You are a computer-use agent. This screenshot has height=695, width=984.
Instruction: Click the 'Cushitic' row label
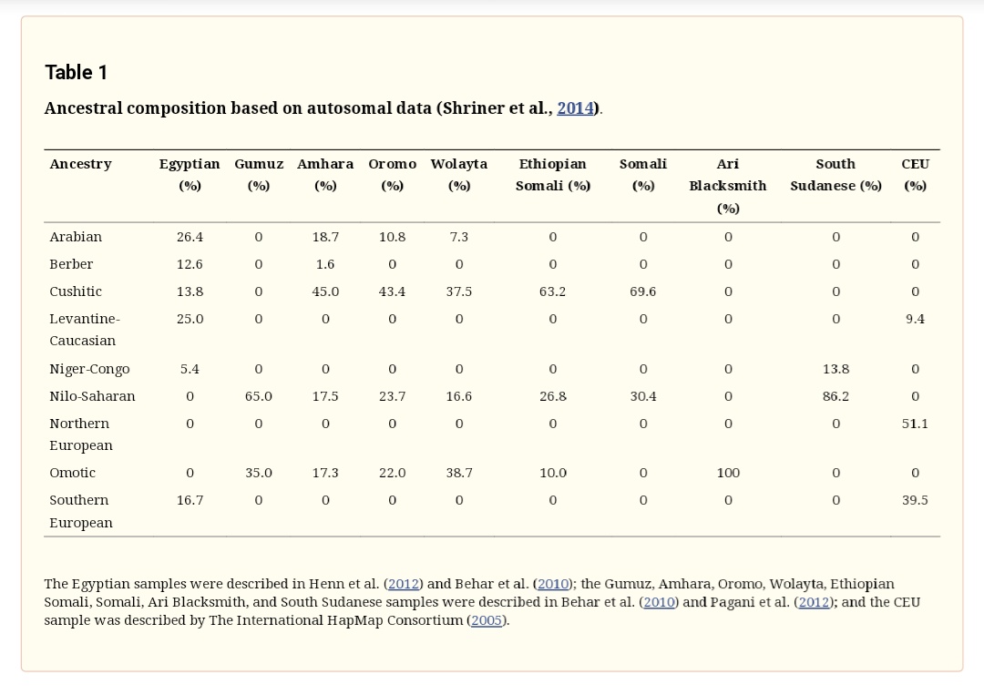(x=76, y=291)
